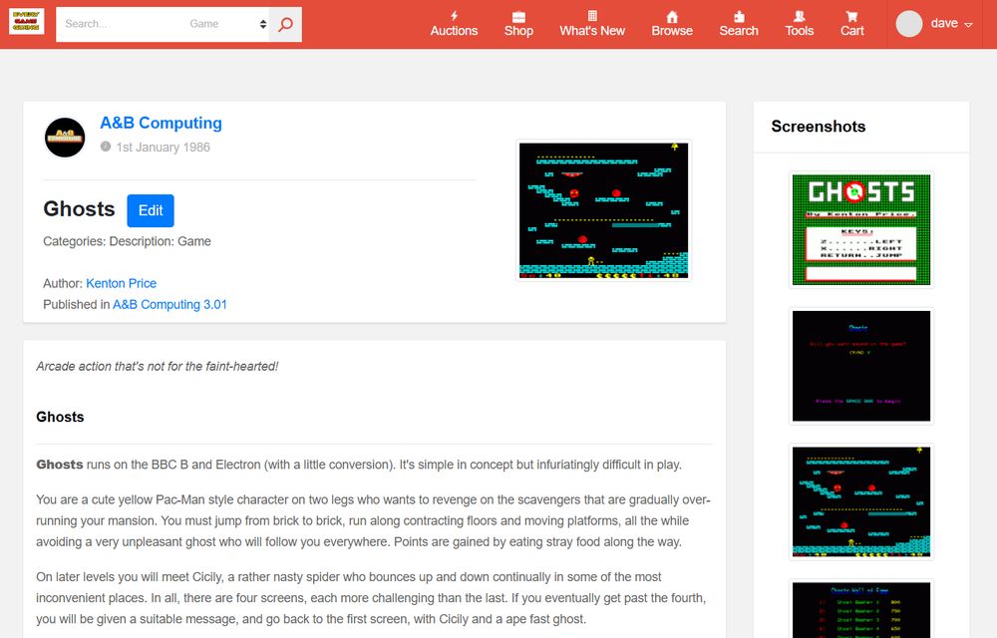
Task: Select the Auctions menu label
Action: pos(454,31)
